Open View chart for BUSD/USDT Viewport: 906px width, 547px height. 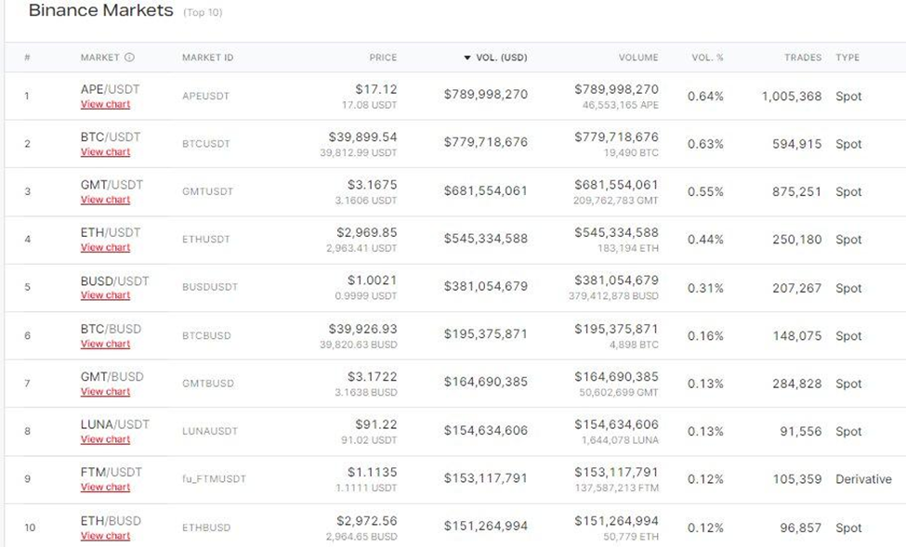(x=105, y=295)
